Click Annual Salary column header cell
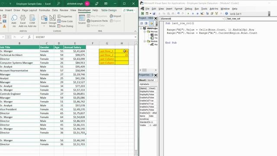277x156 pixels. point(75,47)
